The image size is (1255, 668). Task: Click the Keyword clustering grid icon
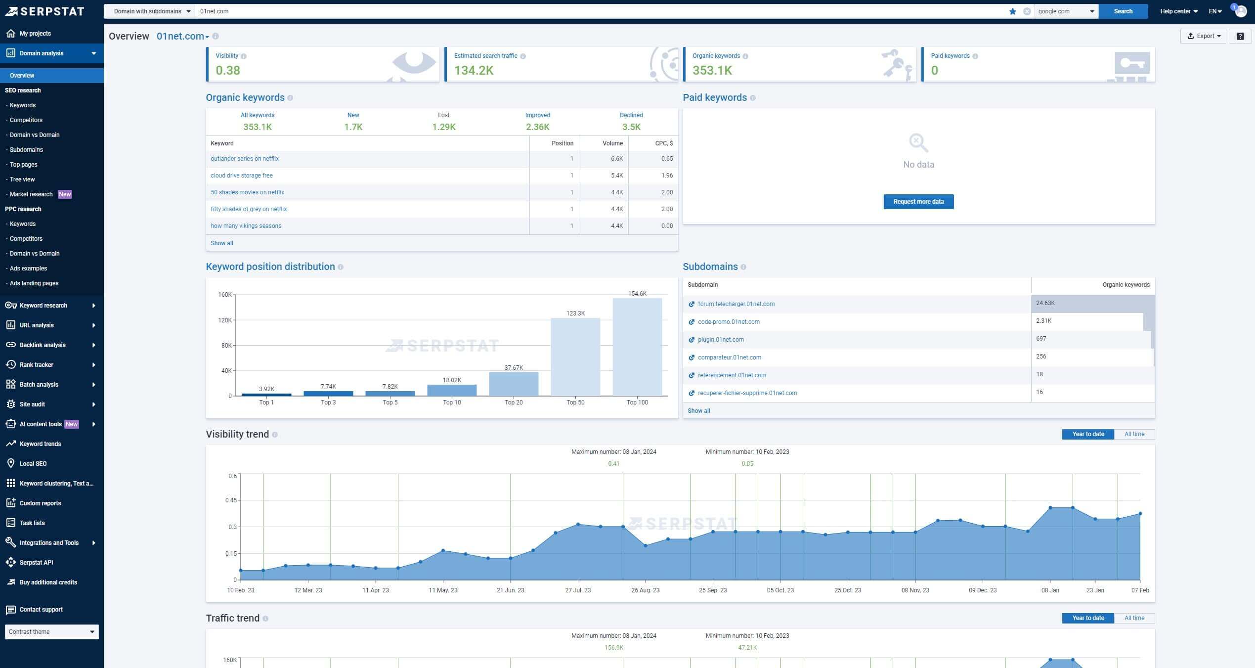pos(11,484)
